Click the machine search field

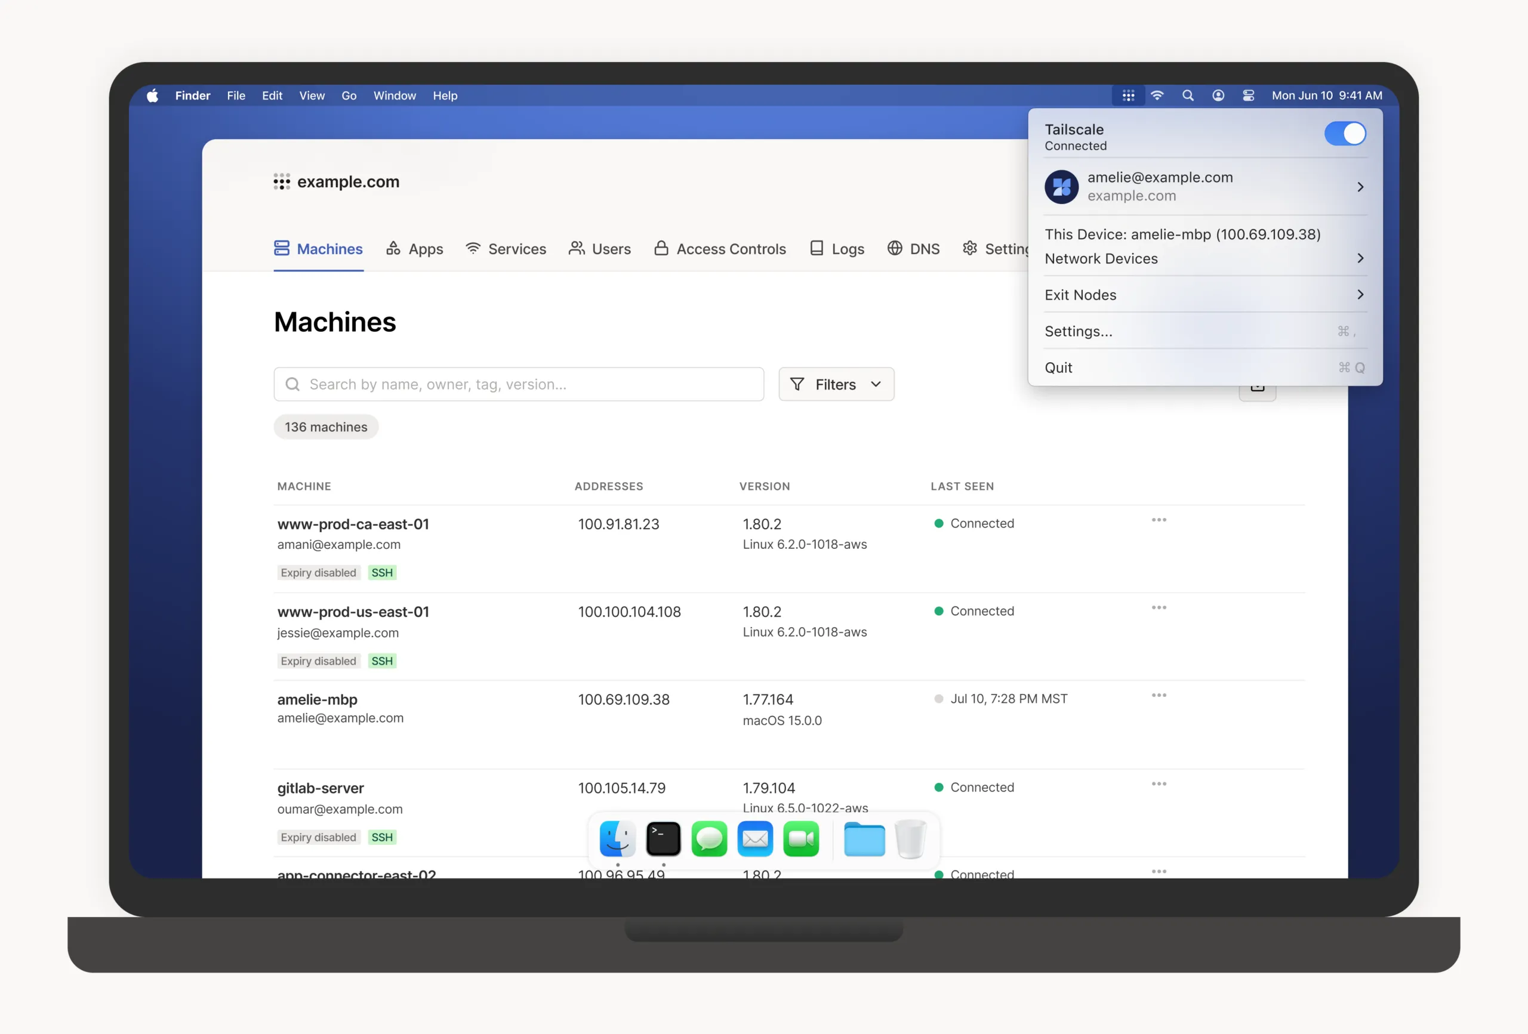[519, 384]
